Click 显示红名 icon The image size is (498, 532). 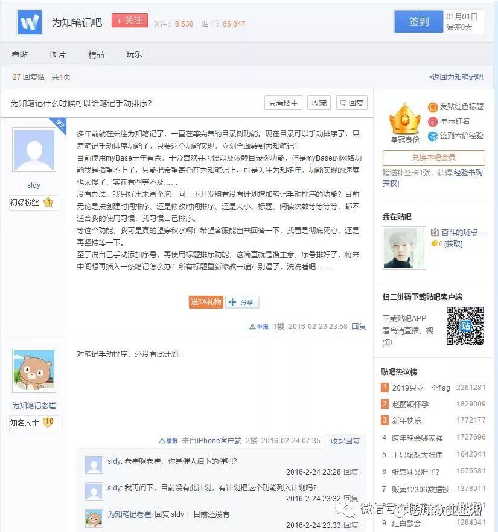coord(433,121)
